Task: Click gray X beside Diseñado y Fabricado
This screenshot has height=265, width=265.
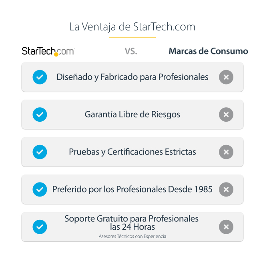Action: 226,77
